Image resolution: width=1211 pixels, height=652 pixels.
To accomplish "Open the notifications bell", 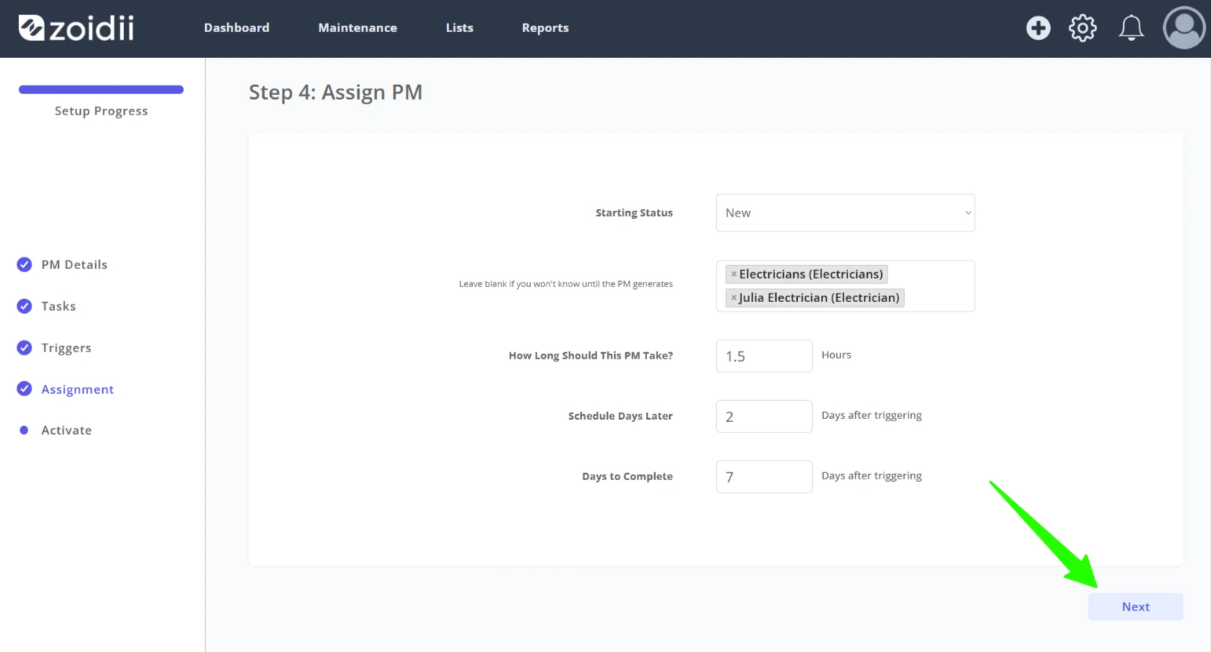I will 1131,28.
